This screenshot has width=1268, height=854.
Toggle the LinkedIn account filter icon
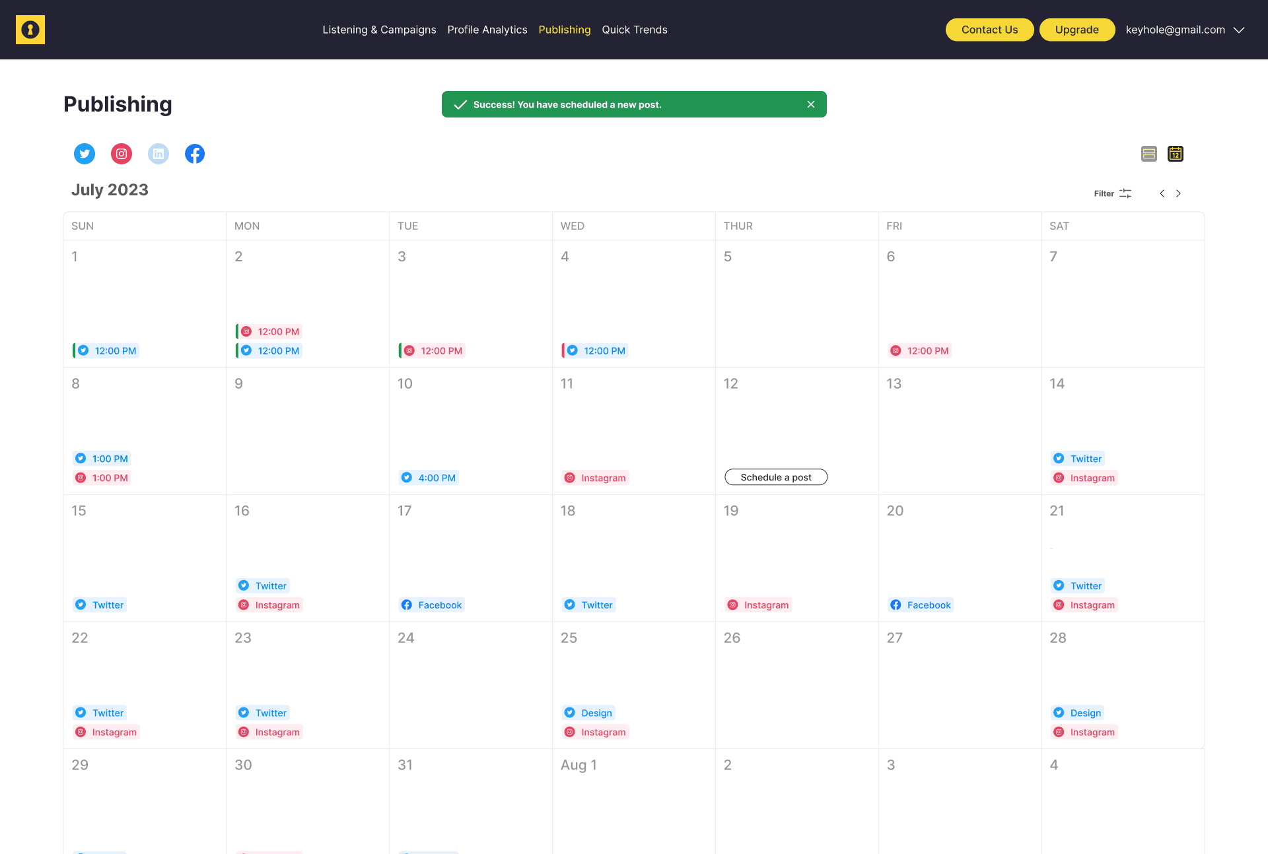(x=158, y=154)
